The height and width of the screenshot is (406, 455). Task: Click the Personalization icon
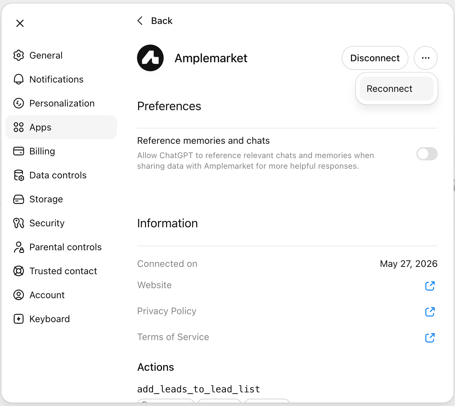[x=19, y=103]
